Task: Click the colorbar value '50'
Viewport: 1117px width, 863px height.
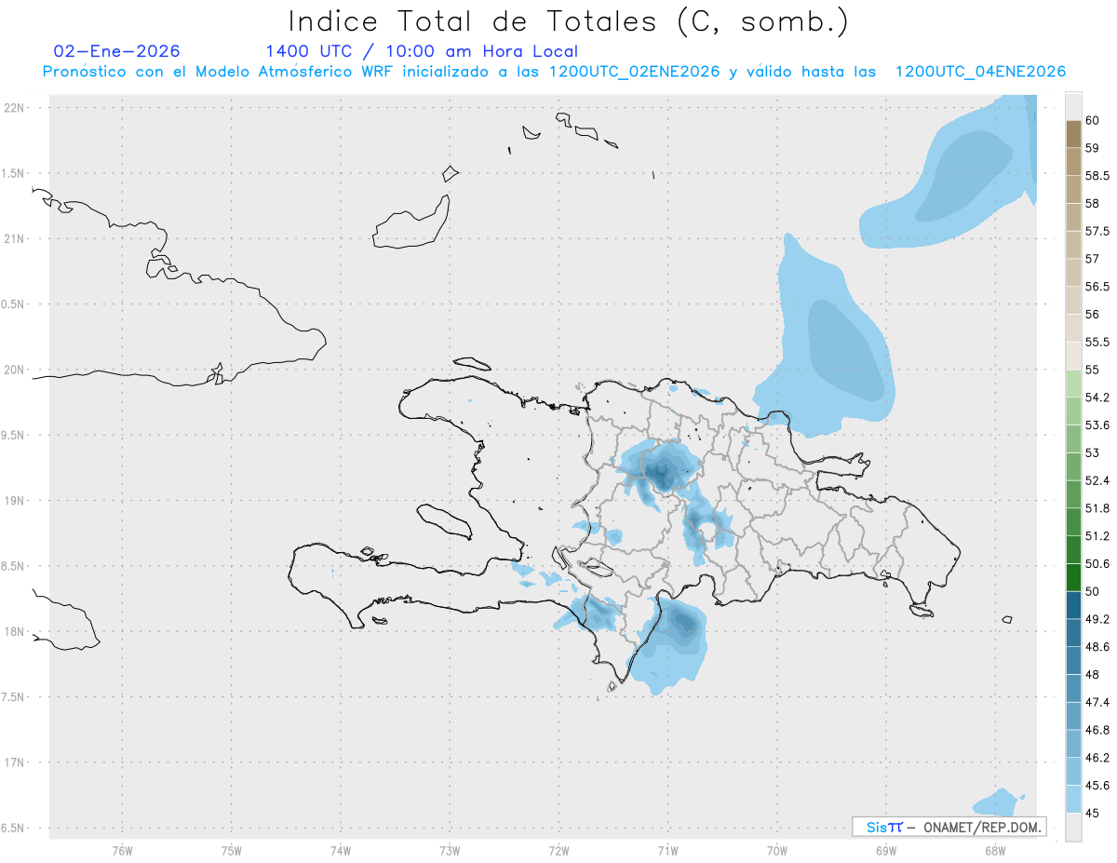Action: pos(1093,591)
